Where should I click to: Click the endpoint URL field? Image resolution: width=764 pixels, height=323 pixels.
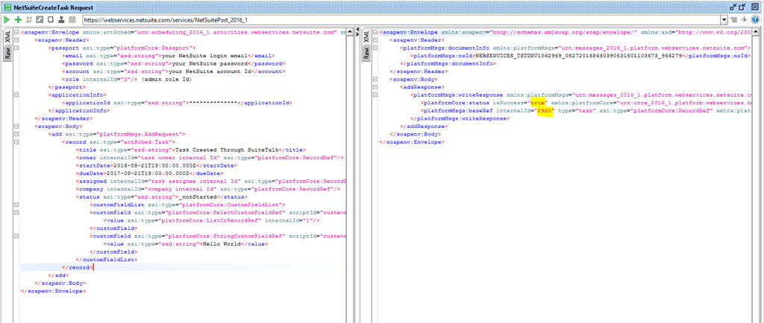pyautogui.click(x=401, y=20)
